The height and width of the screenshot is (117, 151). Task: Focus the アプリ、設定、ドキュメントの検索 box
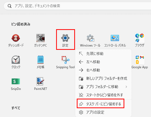(77, 6)
